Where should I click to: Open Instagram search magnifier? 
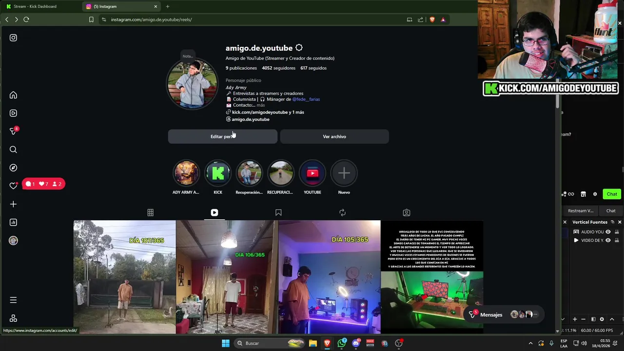point(13,150)
